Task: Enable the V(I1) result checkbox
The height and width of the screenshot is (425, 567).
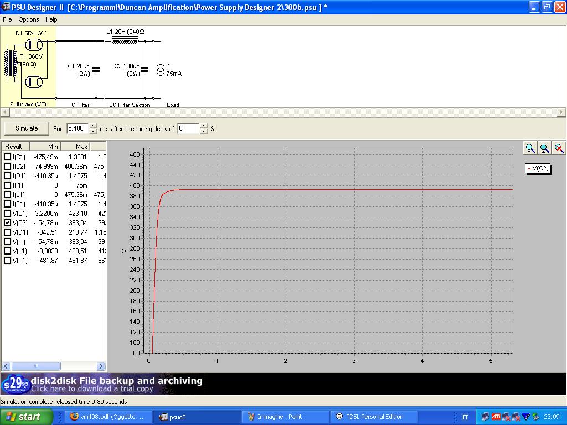Action: click(7, 241)
